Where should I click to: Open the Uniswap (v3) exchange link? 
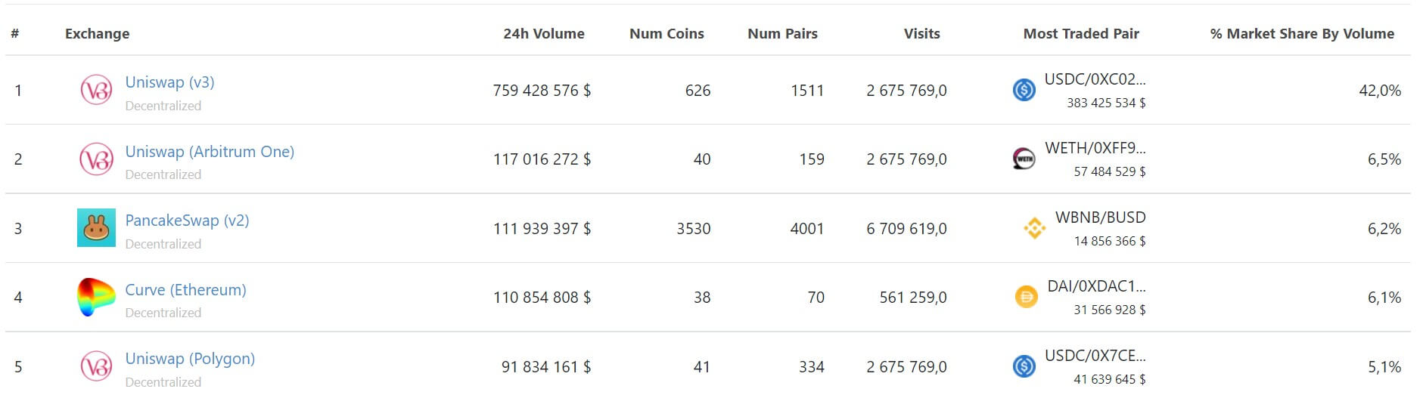[x=169, y=82]
